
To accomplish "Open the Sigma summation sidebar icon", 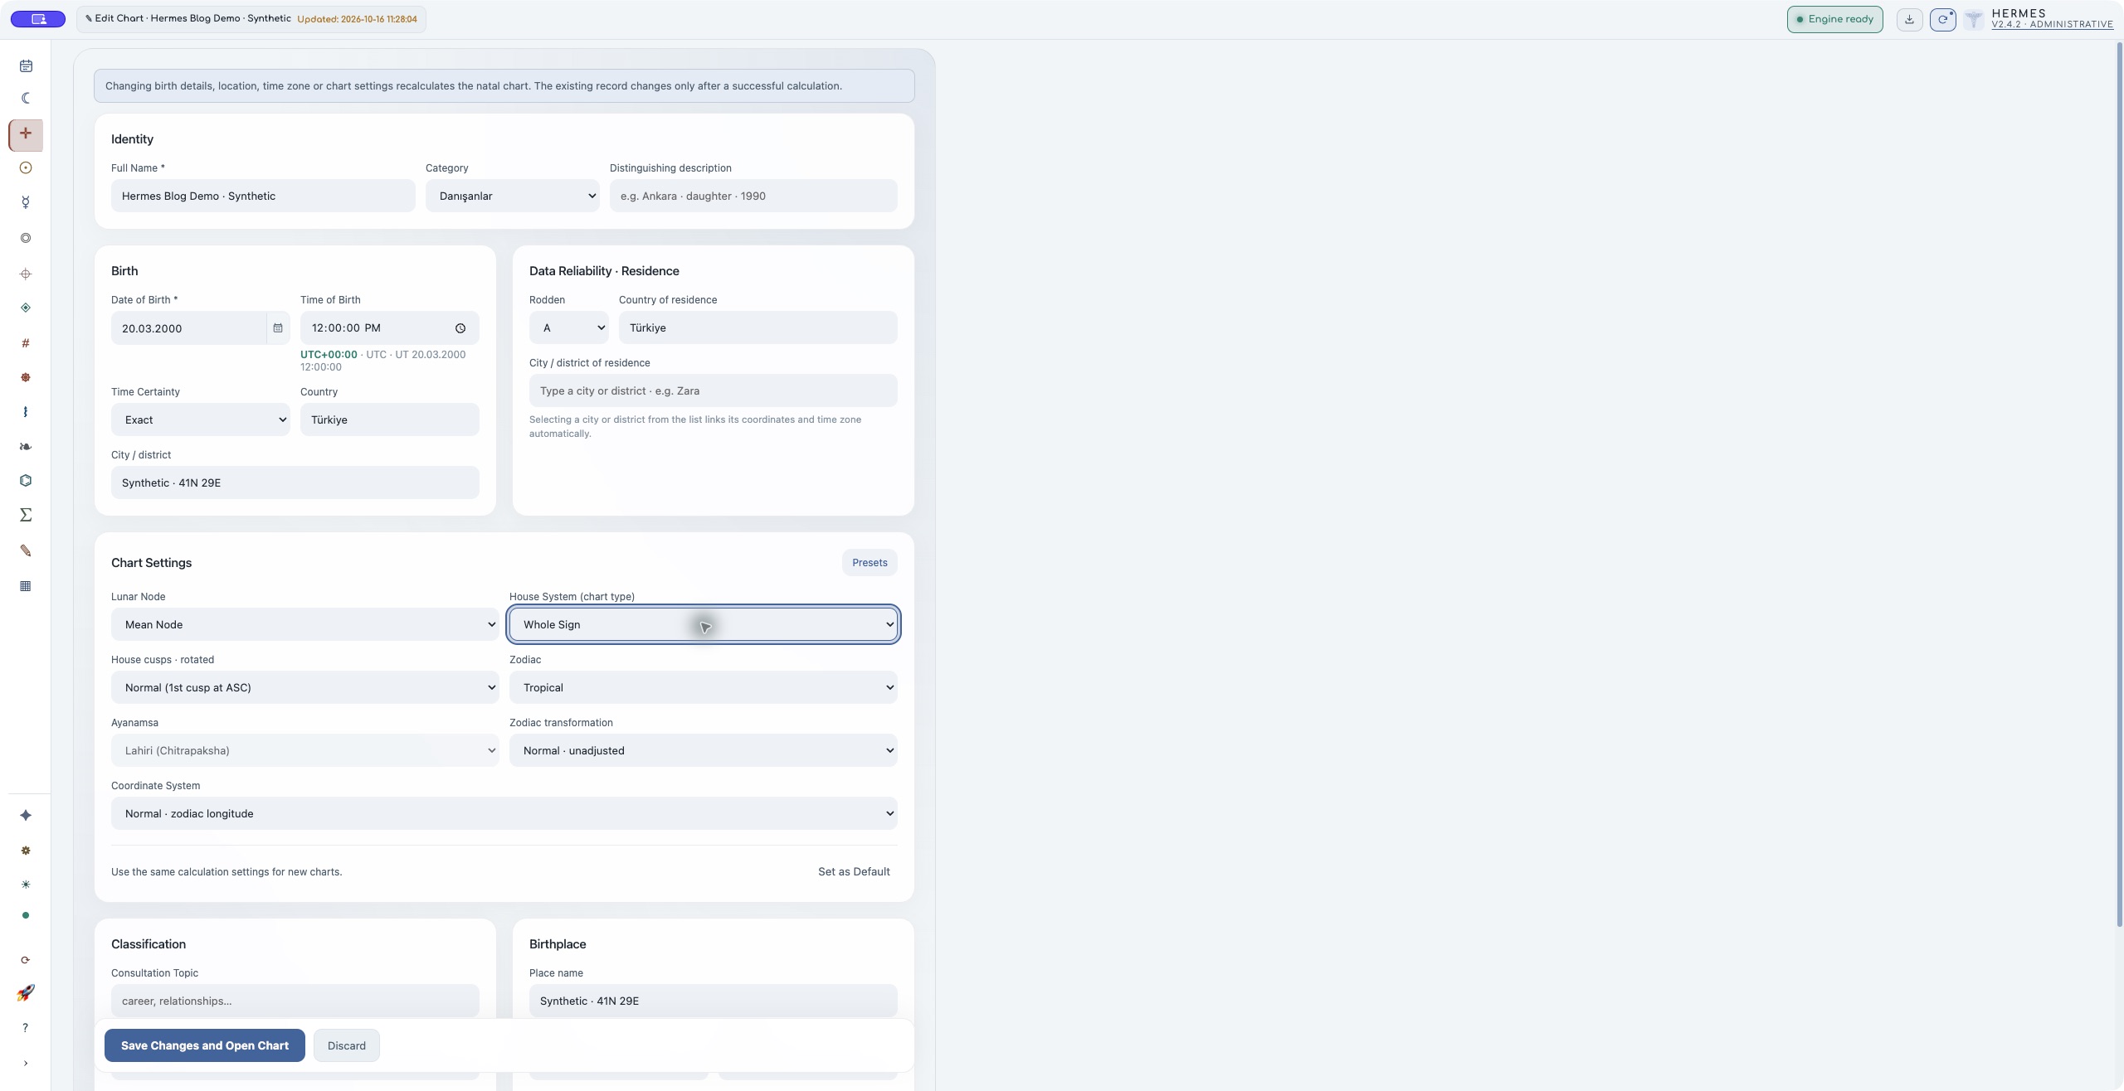I will coord(26,515).
